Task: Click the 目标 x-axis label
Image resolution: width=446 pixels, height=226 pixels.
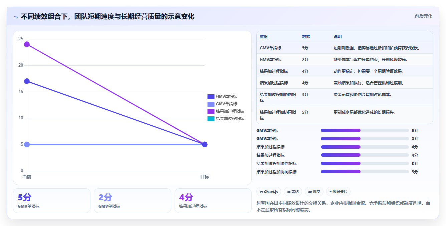Action: (205, 177)
